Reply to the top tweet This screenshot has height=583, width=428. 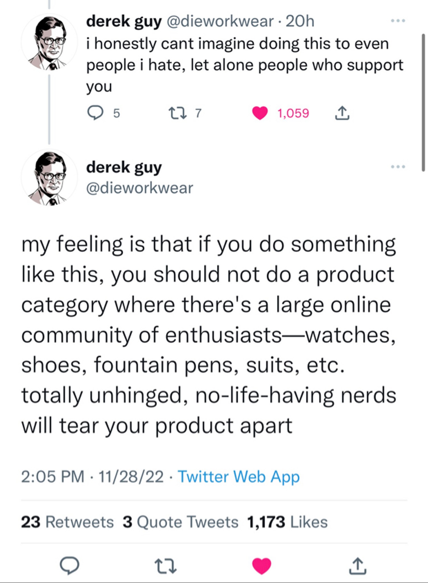coord(95,113)
